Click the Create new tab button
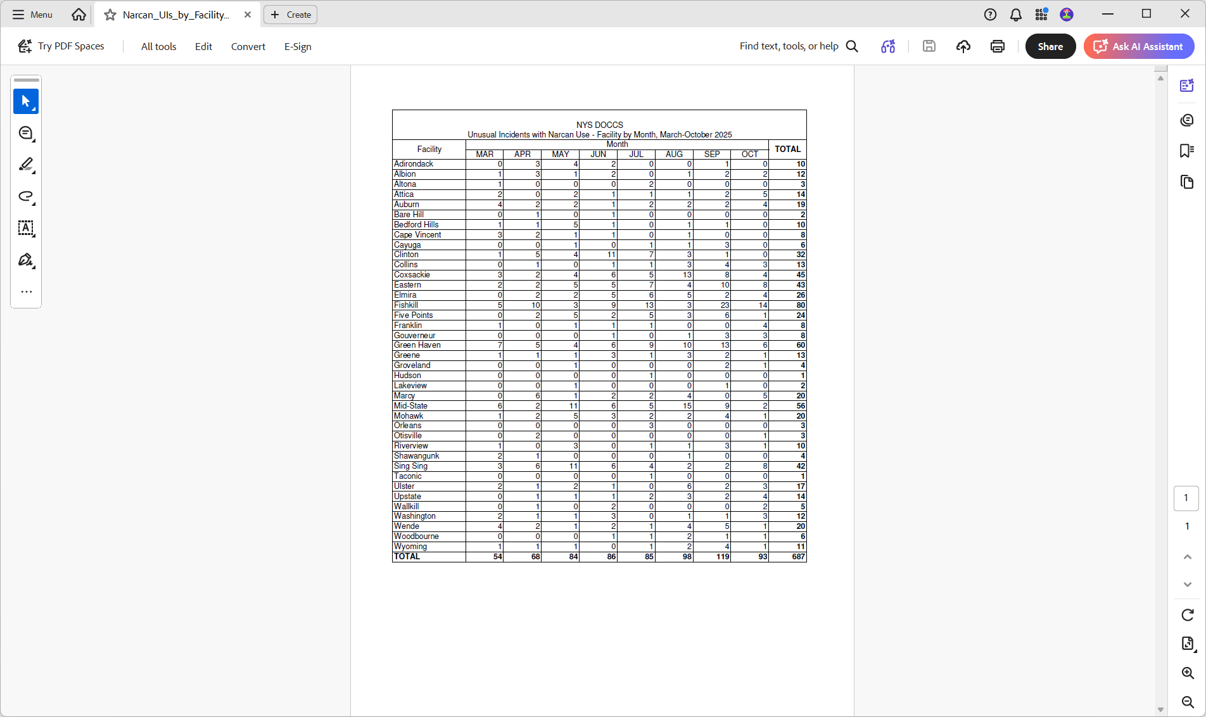This screenshot has width=1206, height=717. point(291,15)
